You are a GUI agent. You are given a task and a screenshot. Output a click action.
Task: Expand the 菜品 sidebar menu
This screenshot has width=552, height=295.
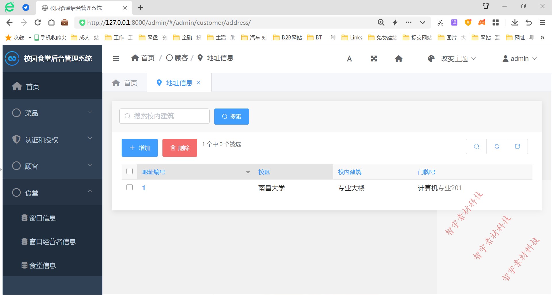click(52, 113)
